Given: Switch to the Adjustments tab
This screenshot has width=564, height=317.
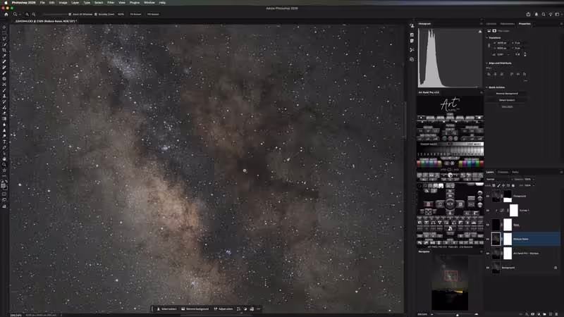Looking at the screenshot, I should [x=508, y=24].
